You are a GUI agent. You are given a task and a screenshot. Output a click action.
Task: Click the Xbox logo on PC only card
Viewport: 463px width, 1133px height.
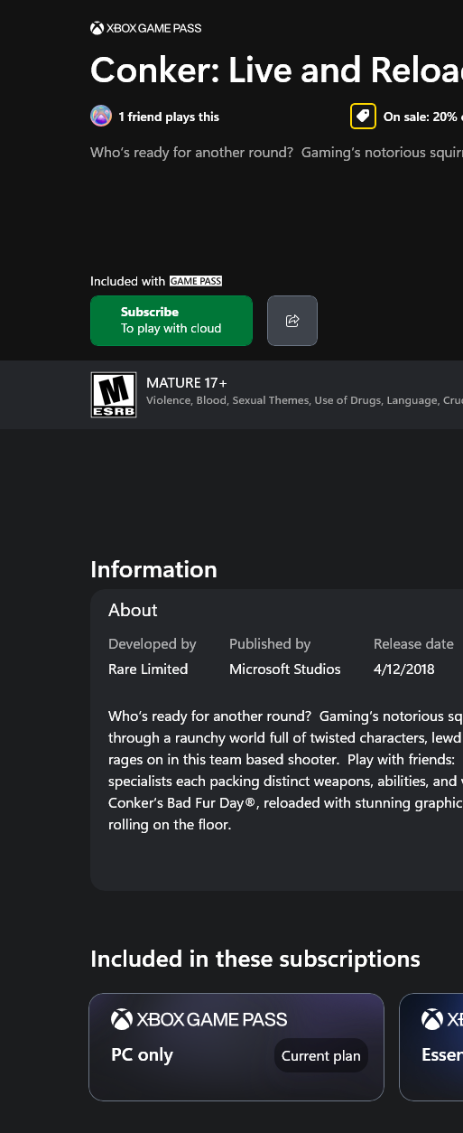pyautogui.click(x=122, y=1019)
